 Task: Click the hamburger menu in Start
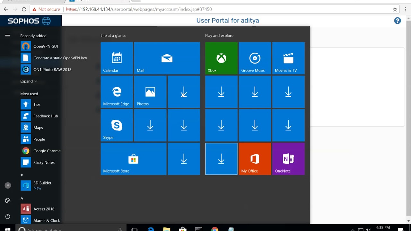pyautogui.click(x=8, y=36)
